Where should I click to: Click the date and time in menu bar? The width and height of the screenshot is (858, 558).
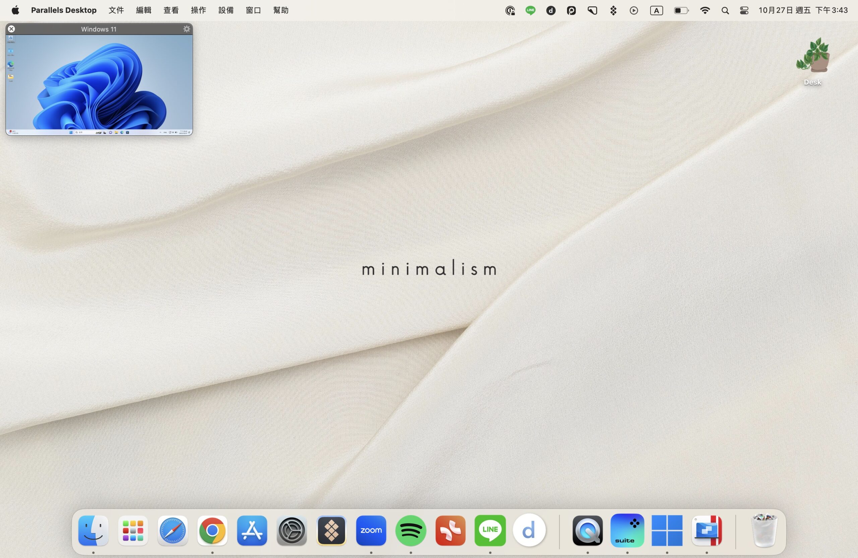tap(803, 10)
